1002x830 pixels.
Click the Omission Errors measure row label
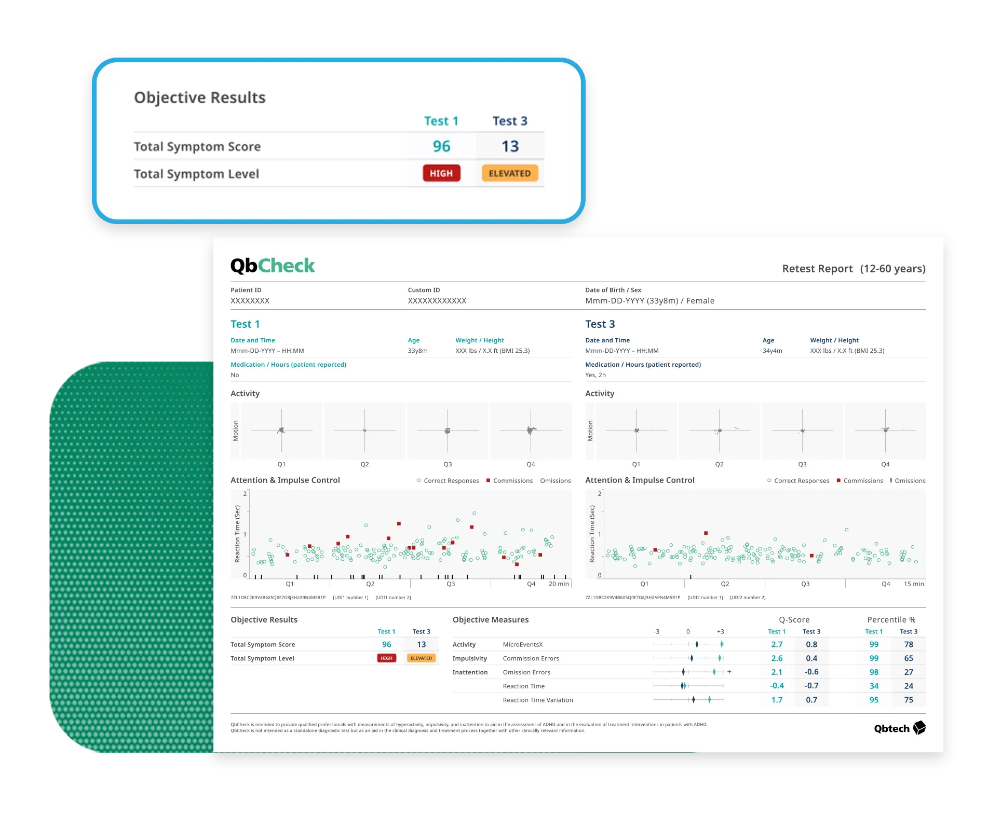[526, 672]
